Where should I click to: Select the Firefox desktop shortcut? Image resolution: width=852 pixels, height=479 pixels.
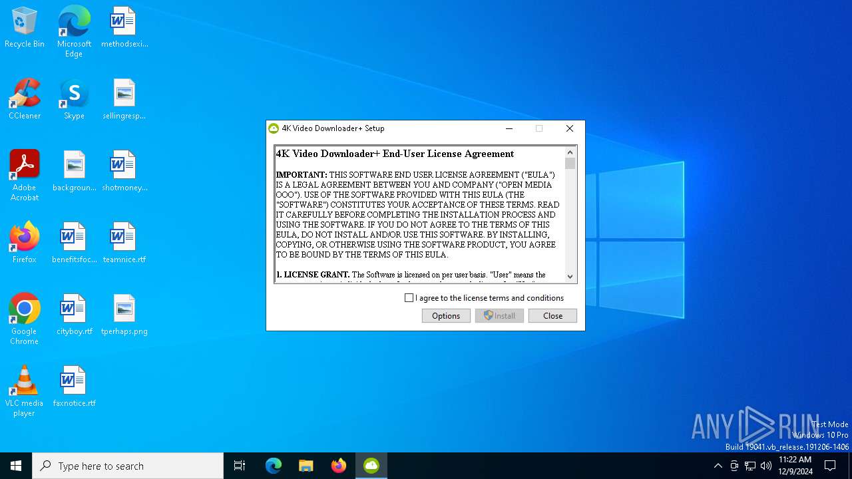[x=25, y=243]
